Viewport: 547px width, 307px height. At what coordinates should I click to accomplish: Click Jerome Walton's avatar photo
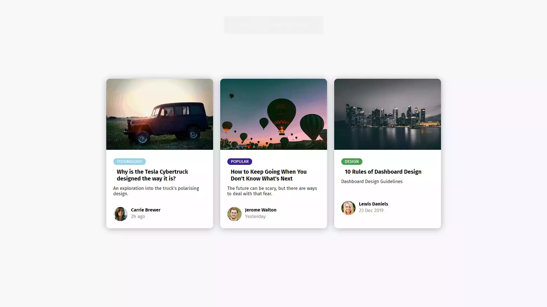tap(234, 214)
